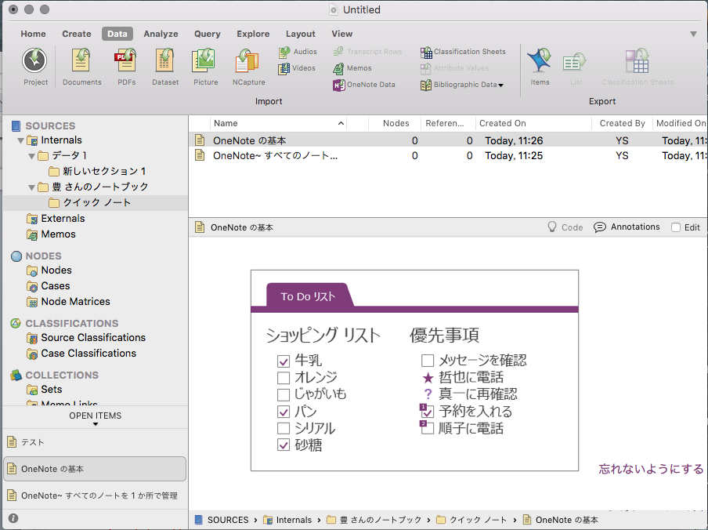Select the Analyze tab
Viewport: 708px width, 530px height.
[161, 34]
